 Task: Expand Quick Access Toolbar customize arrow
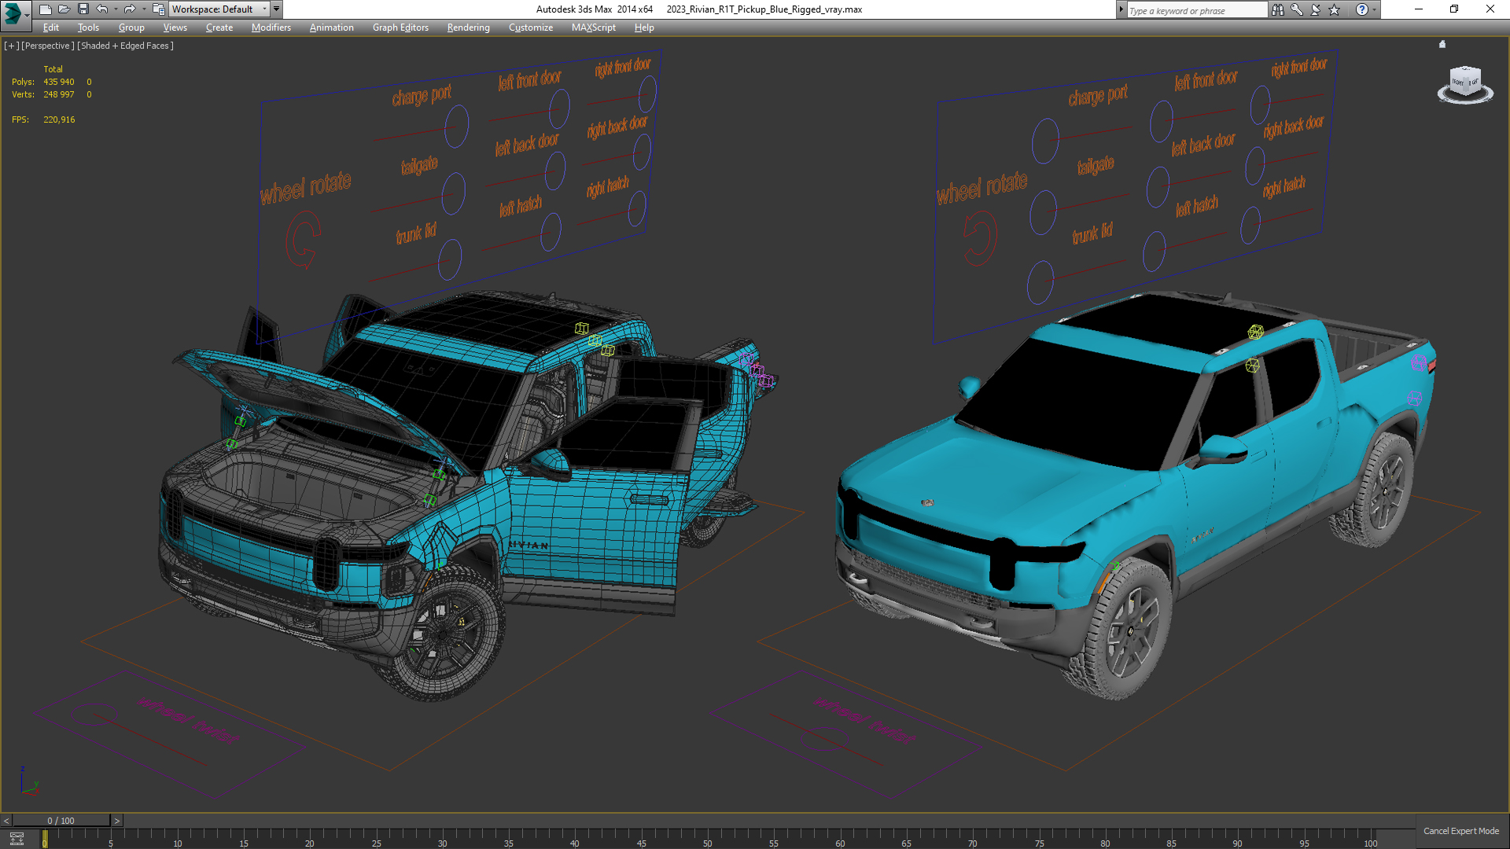(x=276, y=9)
